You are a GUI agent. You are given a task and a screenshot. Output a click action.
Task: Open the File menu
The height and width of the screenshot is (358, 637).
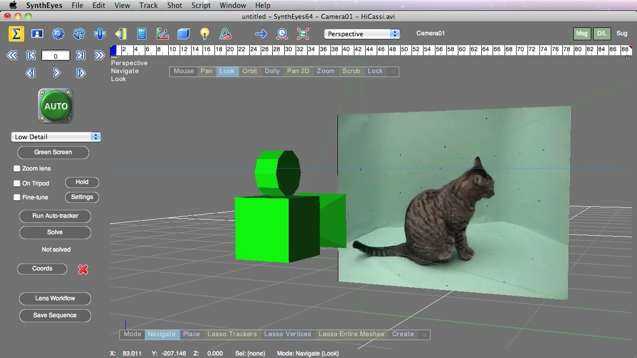pyautogui.click(x=77, y=5)
